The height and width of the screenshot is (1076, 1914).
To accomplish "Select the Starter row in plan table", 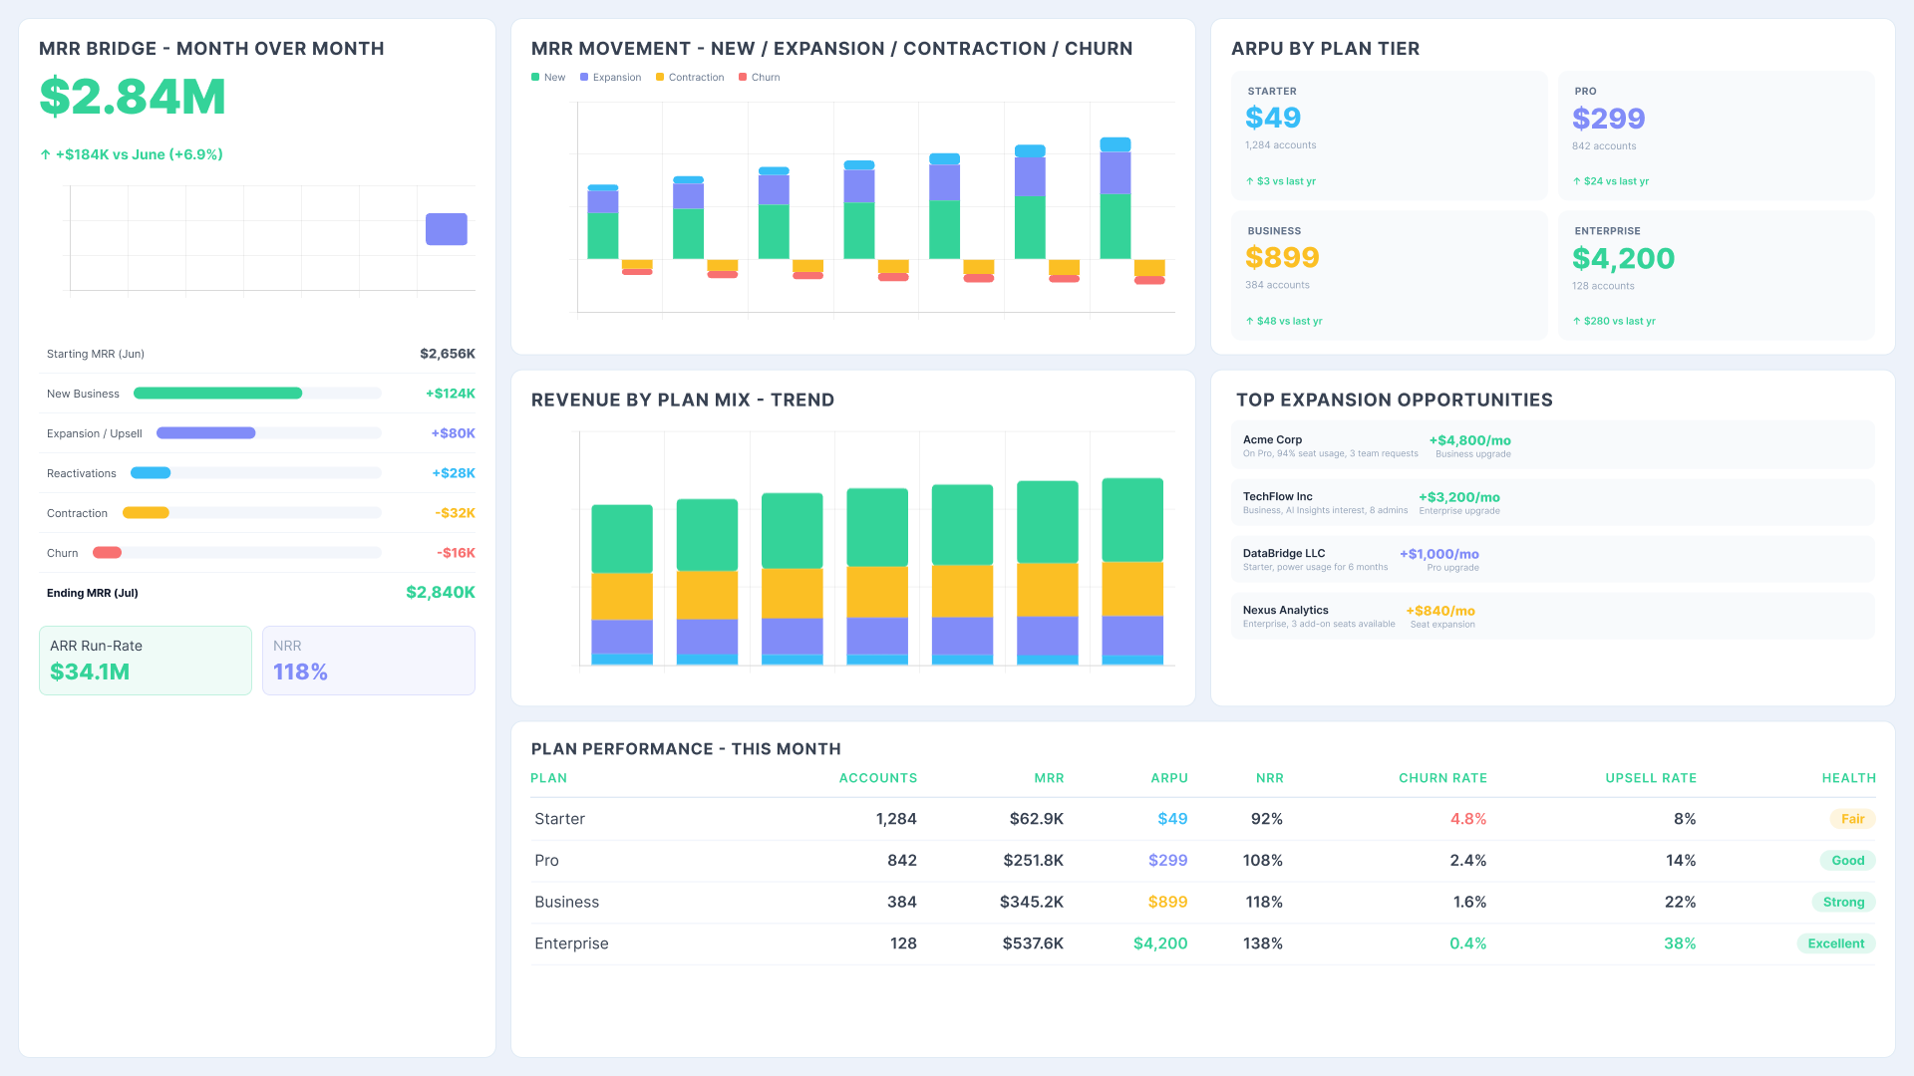I will [1203, 819].
